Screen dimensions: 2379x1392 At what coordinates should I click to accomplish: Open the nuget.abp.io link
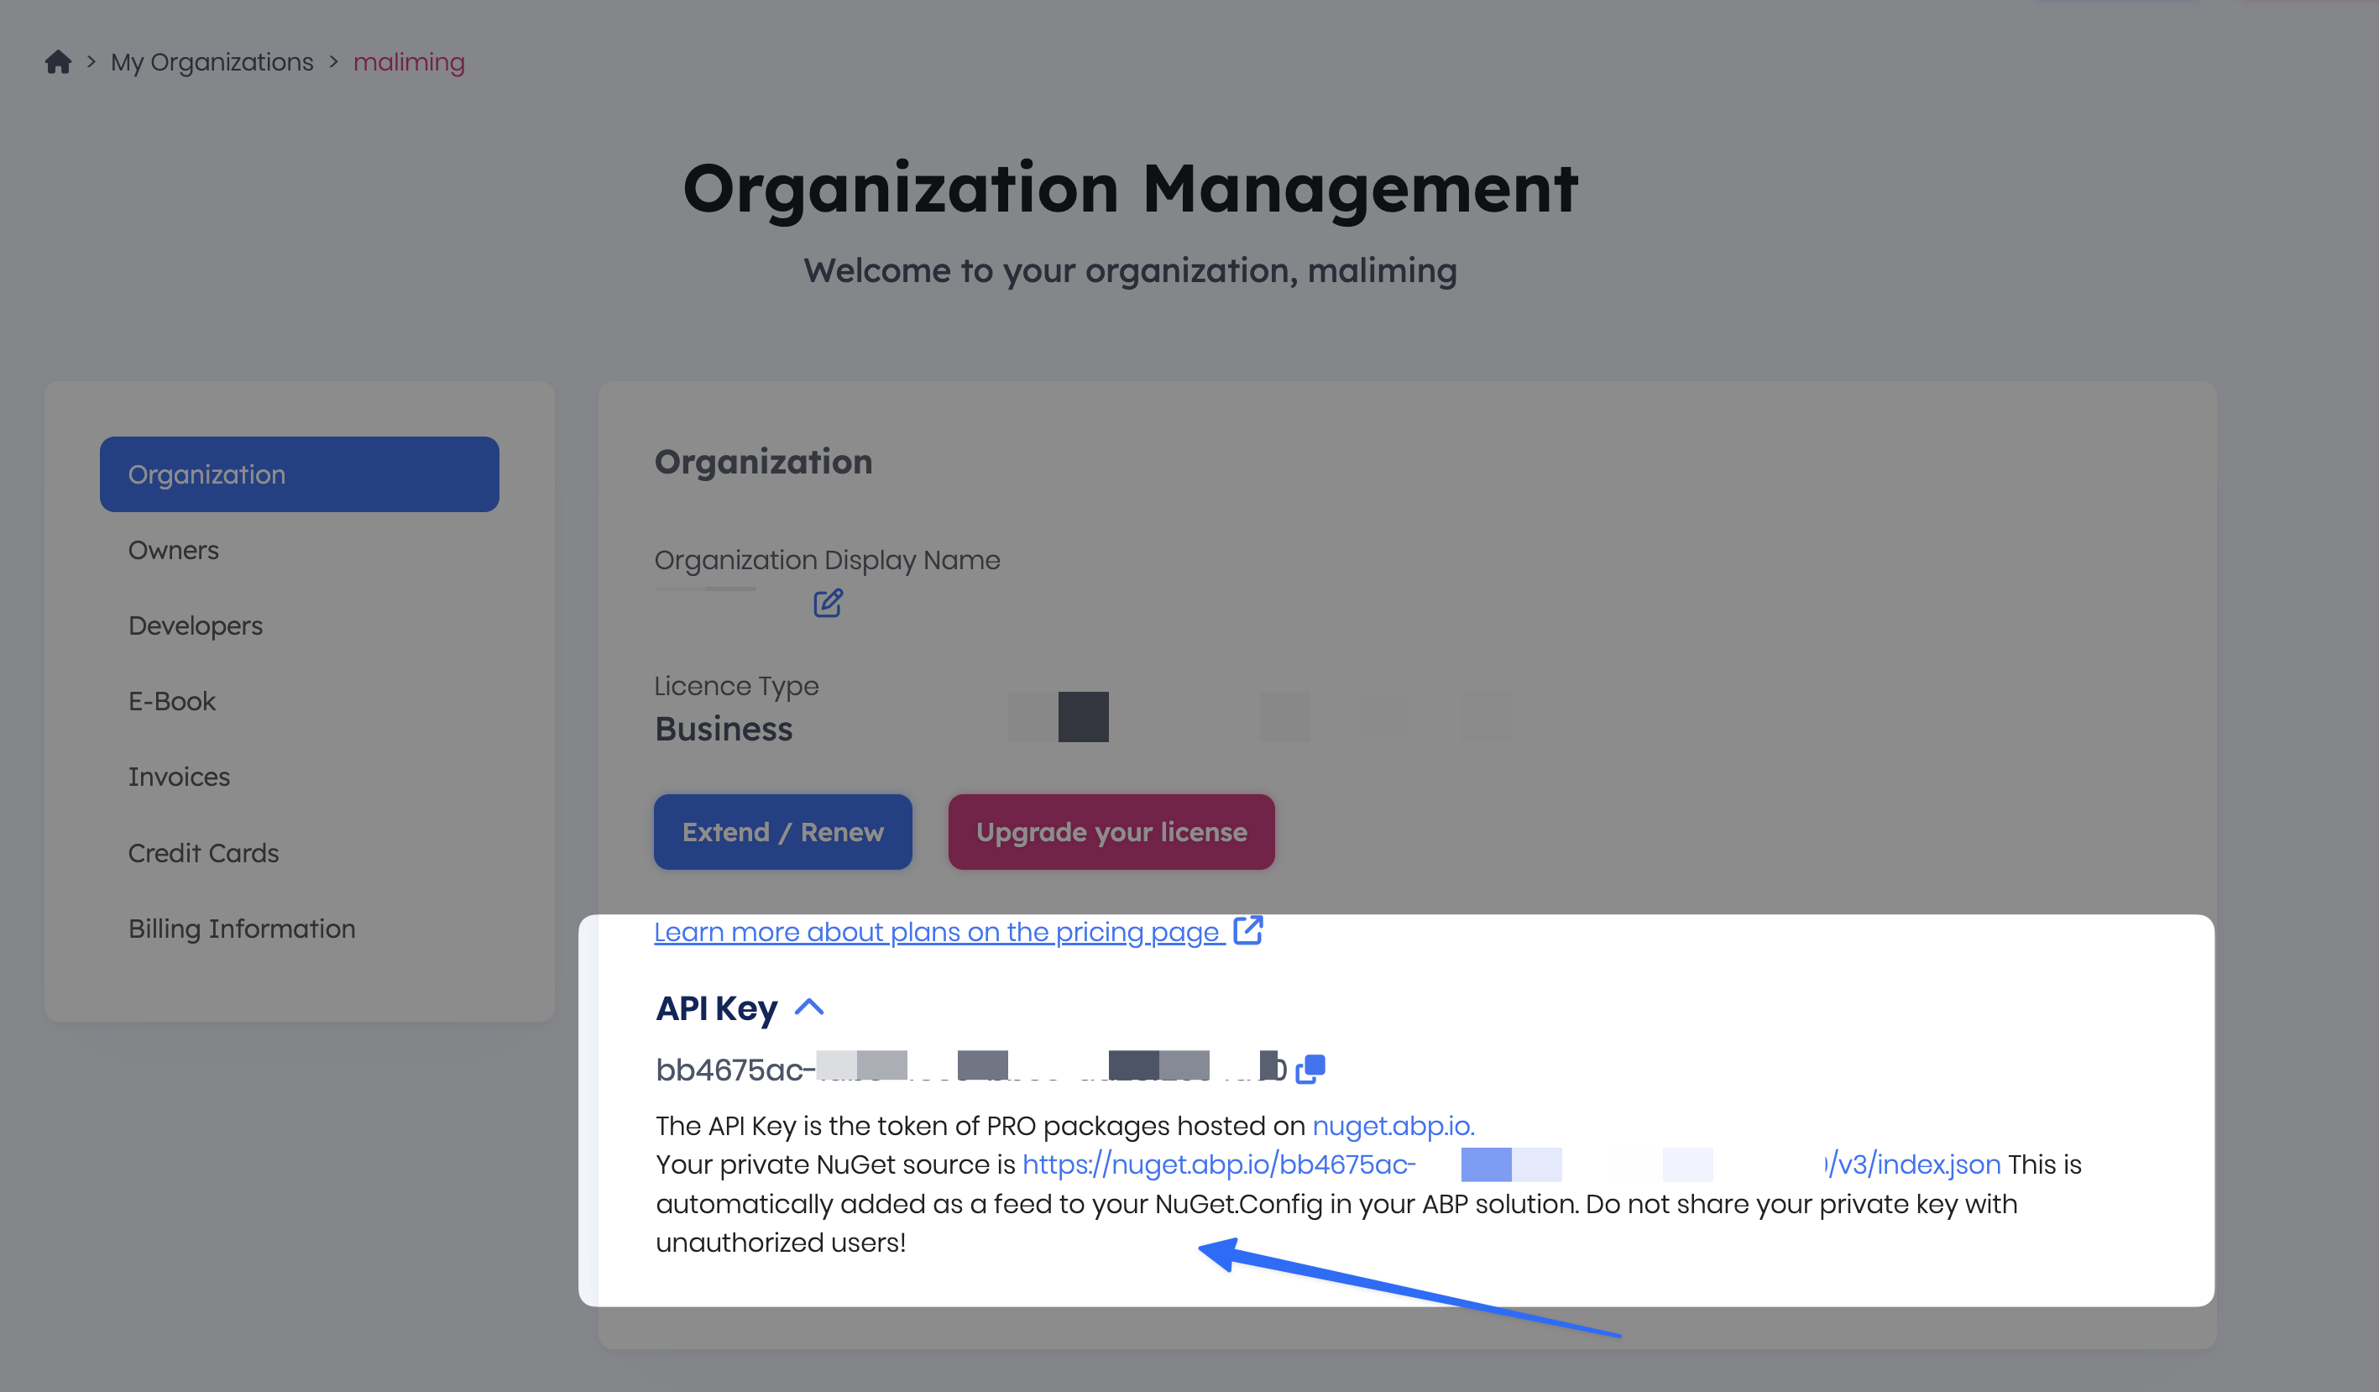[1393, 1126]
